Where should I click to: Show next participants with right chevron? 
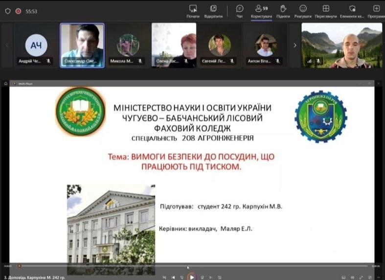click(294, 45)
